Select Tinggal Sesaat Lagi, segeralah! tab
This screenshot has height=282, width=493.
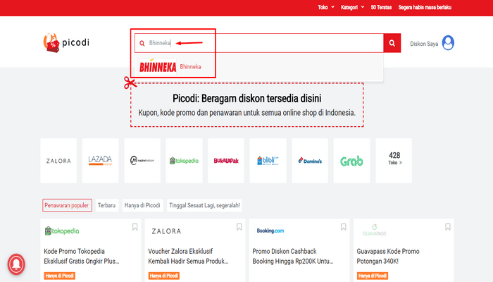click(204, 205)
